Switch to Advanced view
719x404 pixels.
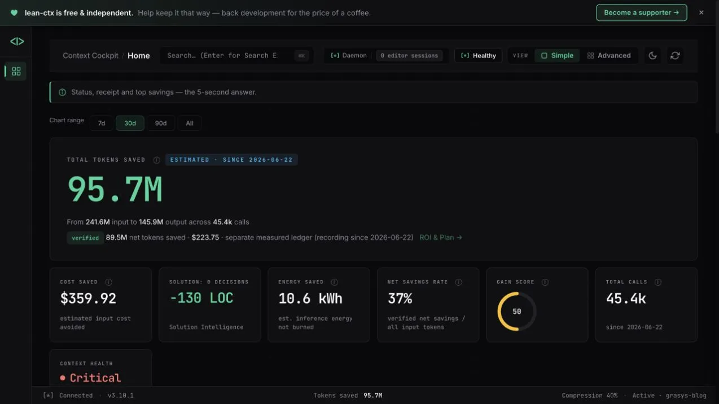coord(609,55)
